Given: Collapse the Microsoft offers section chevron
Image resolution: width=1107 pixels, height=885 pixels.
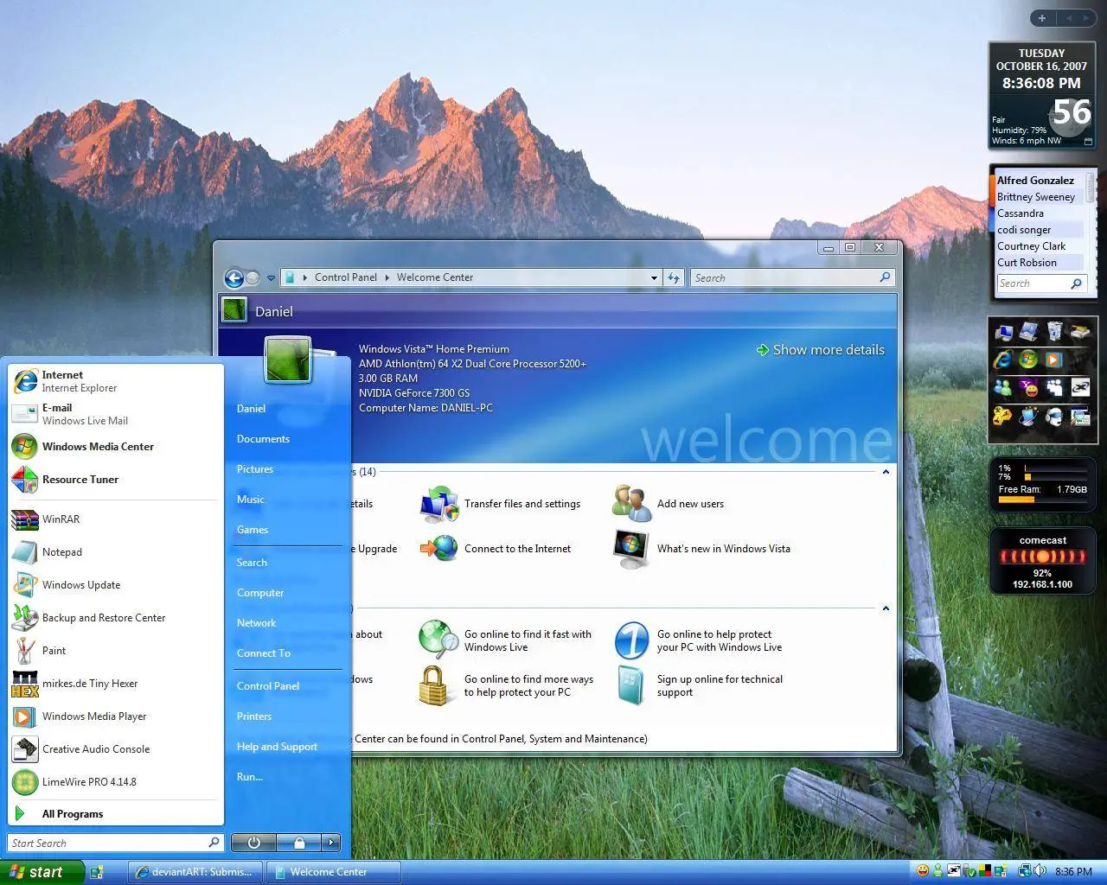Looking at the screenshot, I should (x=886, y=608).
